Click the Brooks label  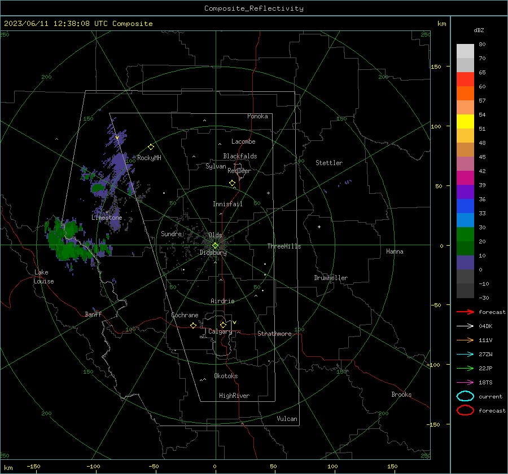coord(401,395)
